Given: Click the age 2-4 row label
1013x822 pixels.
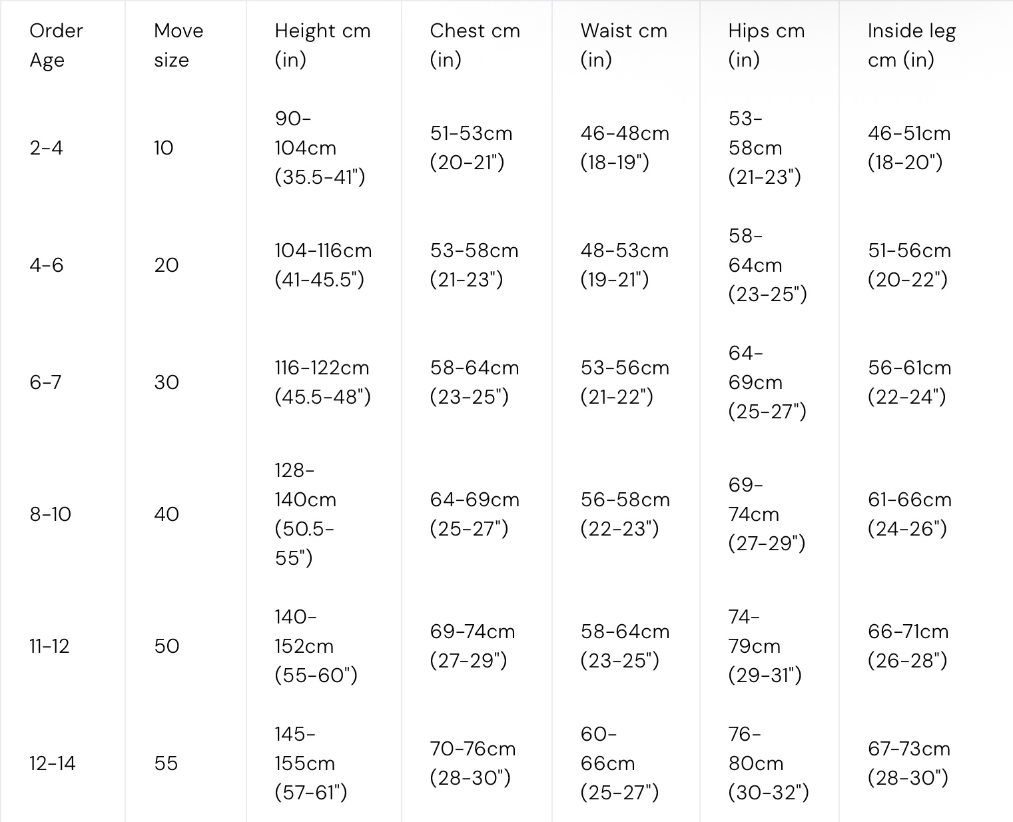Looking at the screenshot, I should coord(46,147).
